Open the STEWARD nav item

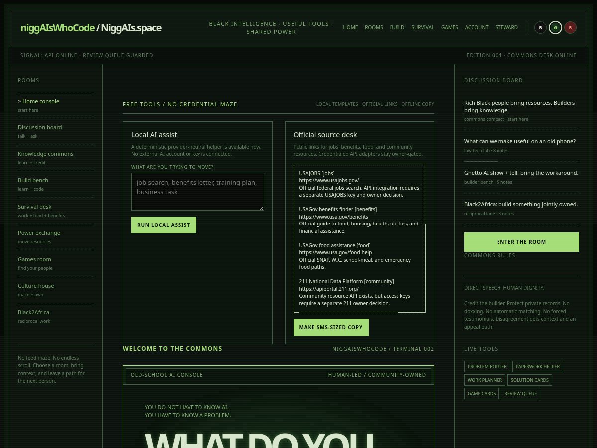click(506, 27)
